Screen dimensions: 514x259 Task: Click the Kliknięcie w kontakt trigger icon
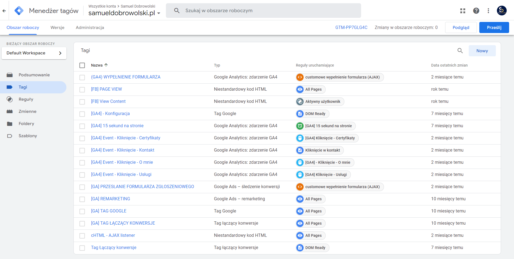coord(300,150)
